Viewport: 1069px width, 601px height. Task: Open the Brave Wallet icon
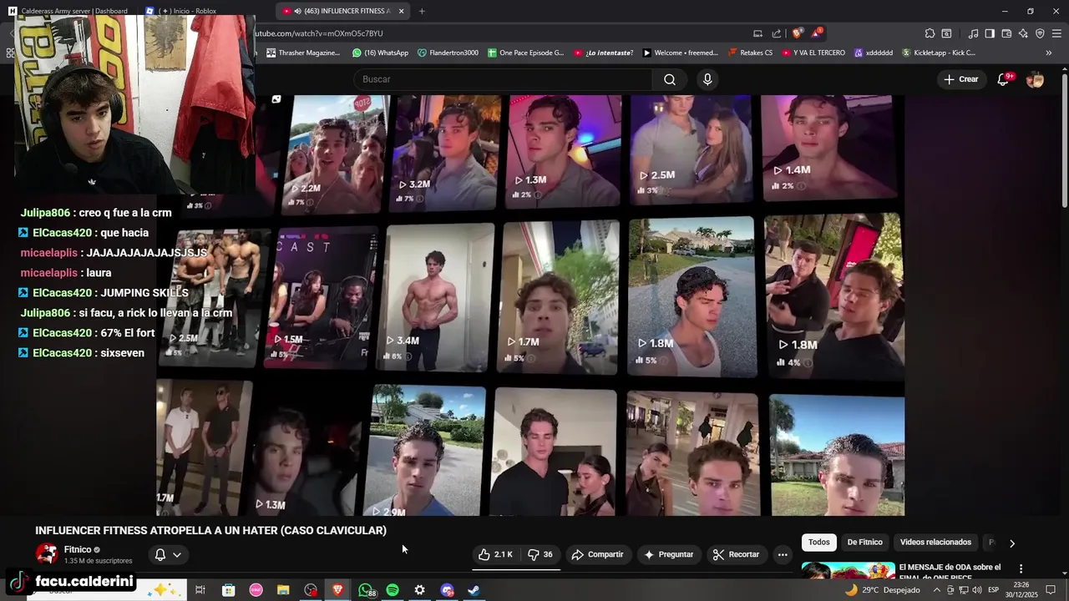[x=1006, y=33]
